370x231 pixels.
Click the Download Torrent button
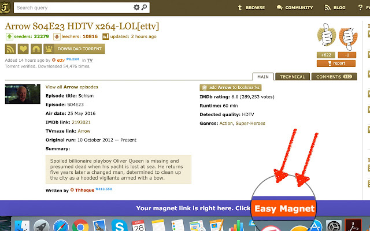point(74,49)
